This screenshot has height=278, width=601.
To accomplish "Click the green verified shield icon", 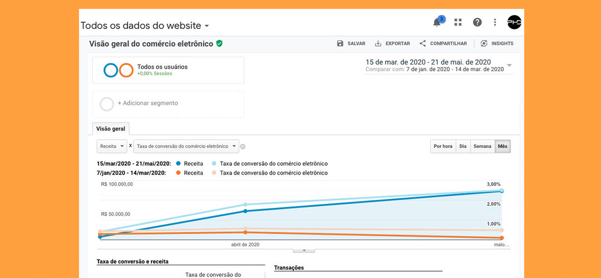I will 219,43.
